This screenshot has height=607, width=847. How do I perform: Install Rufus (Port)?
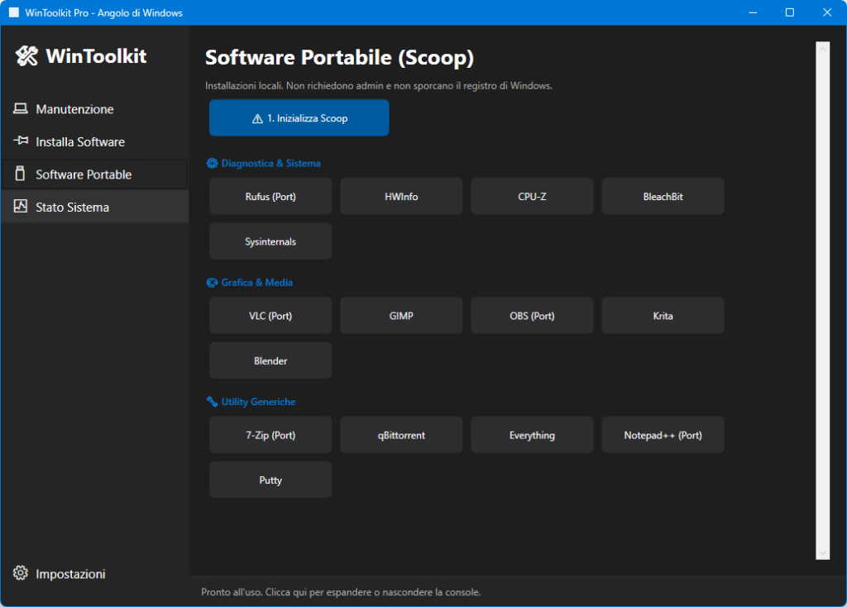point(270,197)
